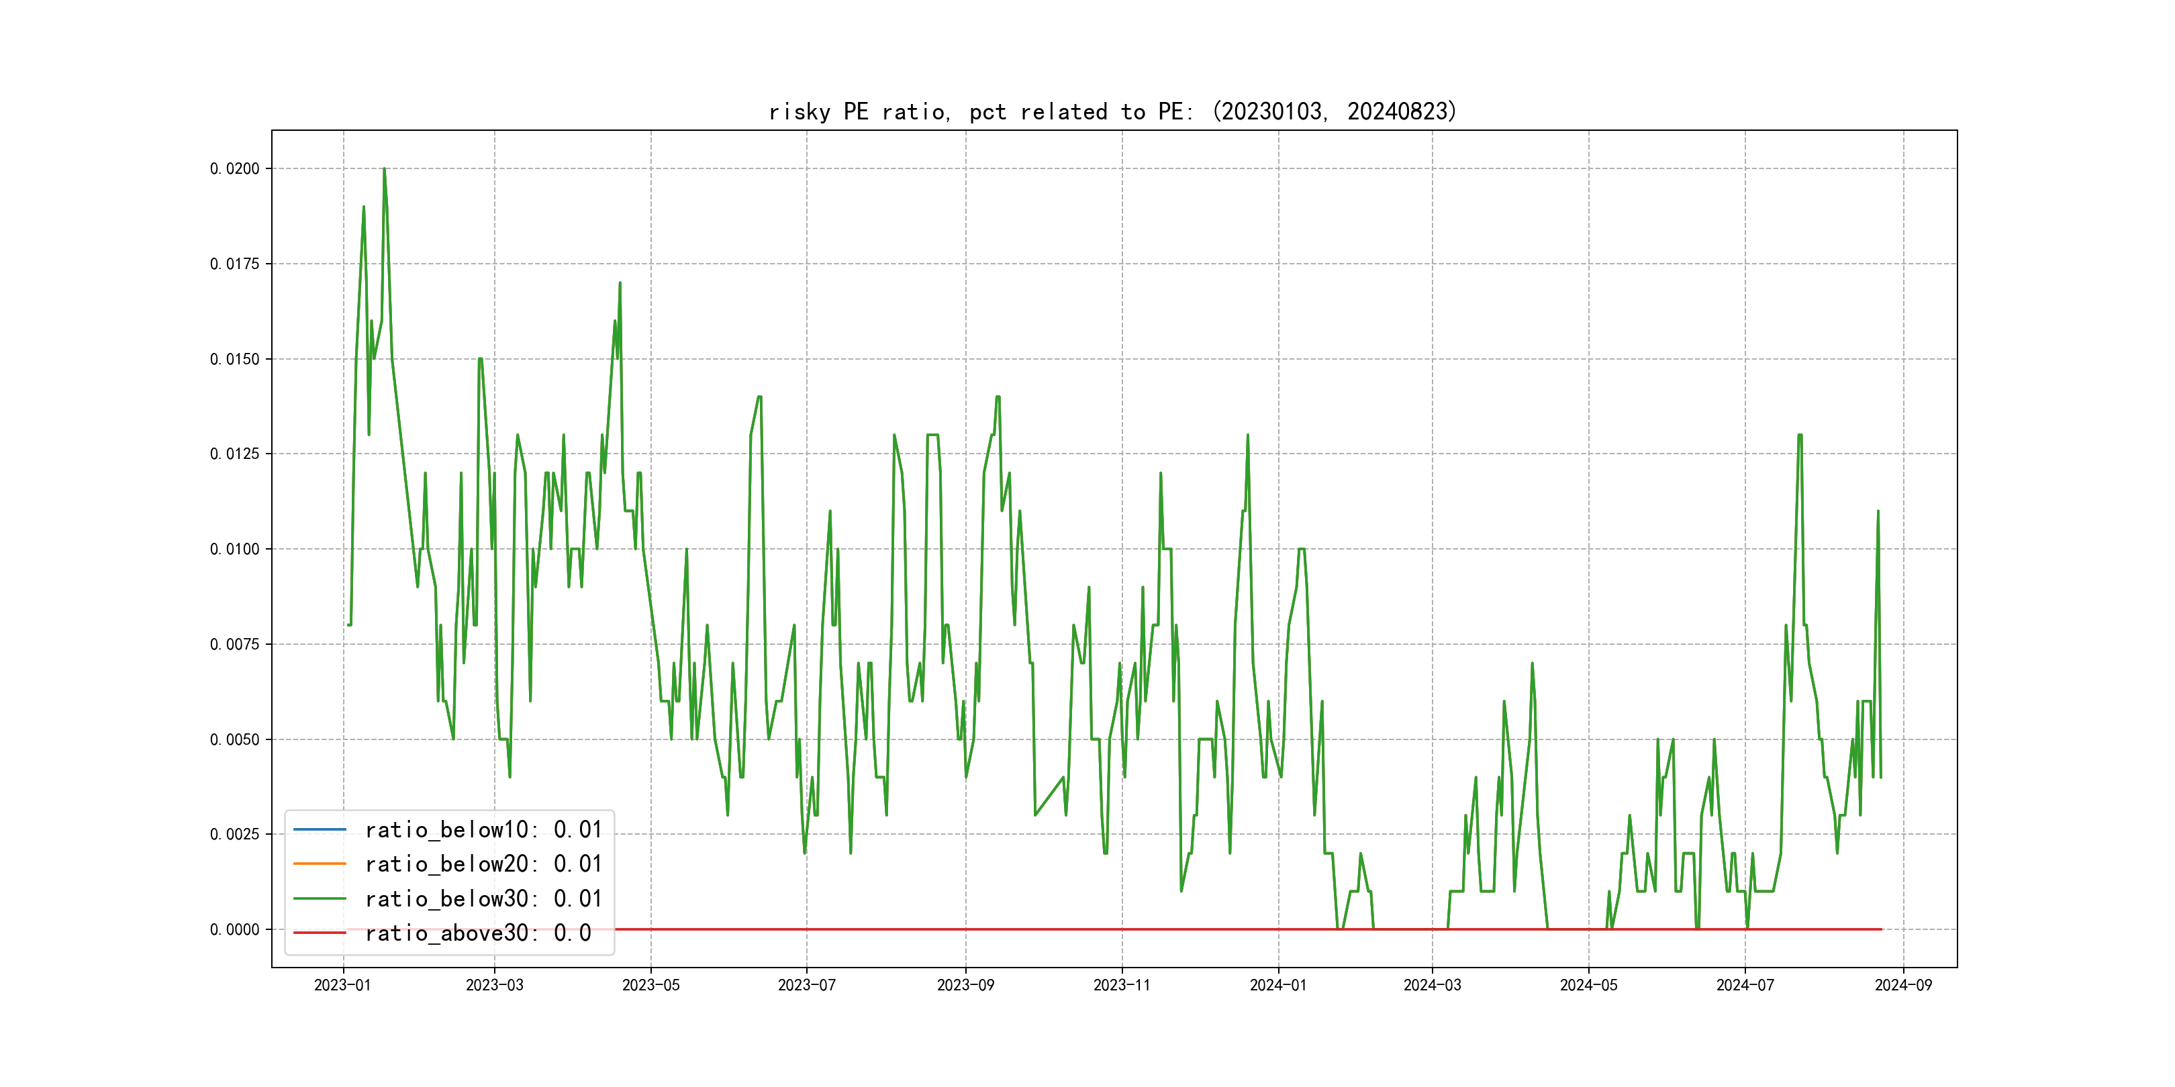
Task: Click the 0.0175 y-axis tick label
Action: (x=235, y=264)
